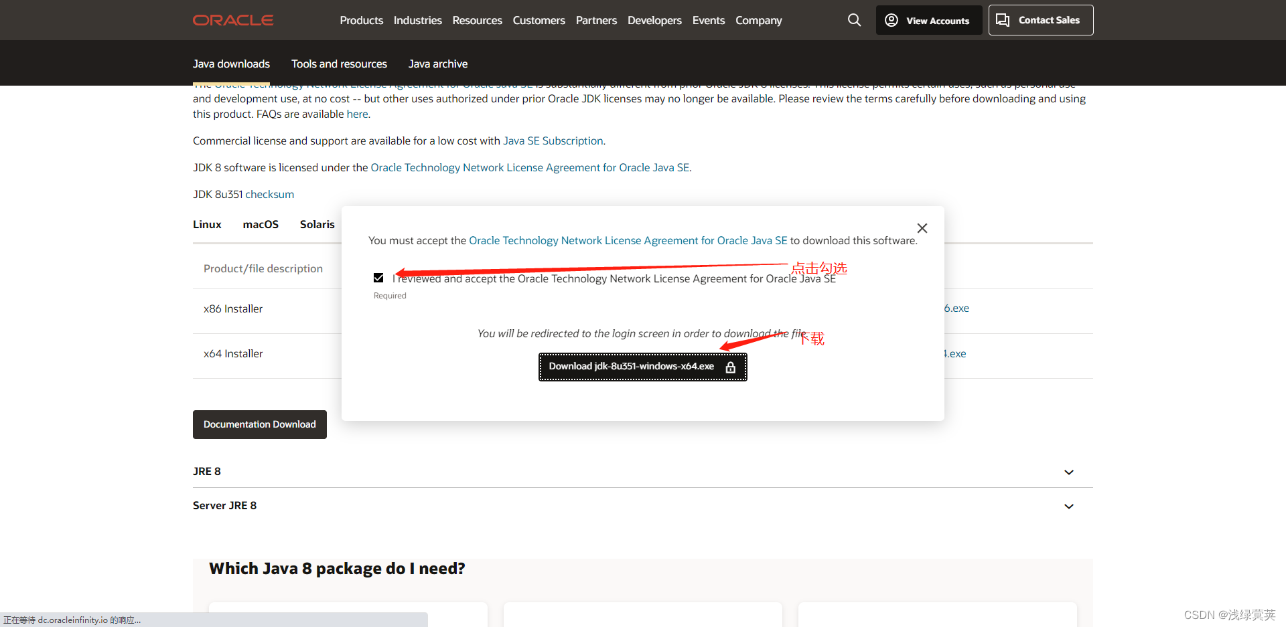Open the search magnifier icon
1286x627 pixels.
[854, 20]
